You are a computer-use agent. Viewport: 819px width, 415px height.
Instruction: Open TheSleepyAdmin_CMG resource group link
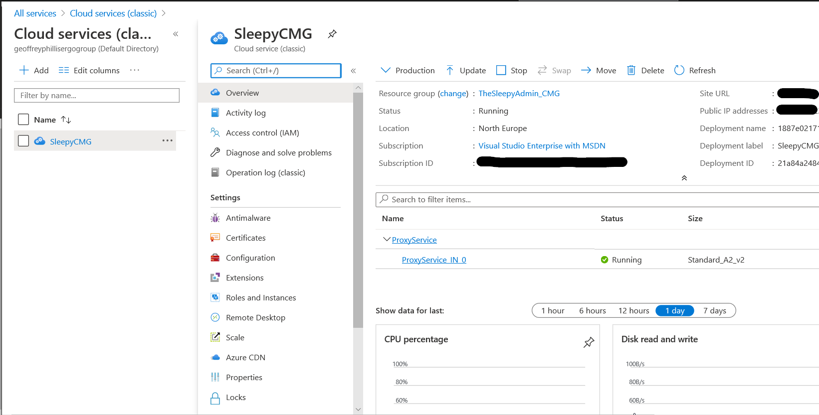(519, 93)
